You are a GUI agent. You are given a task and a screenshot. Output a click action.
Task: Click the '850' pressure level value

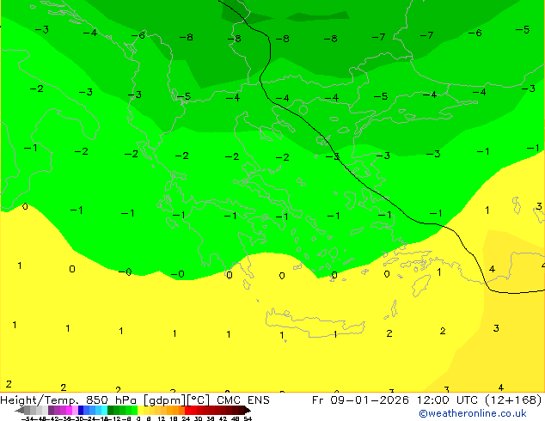click(x=97, y=400)
